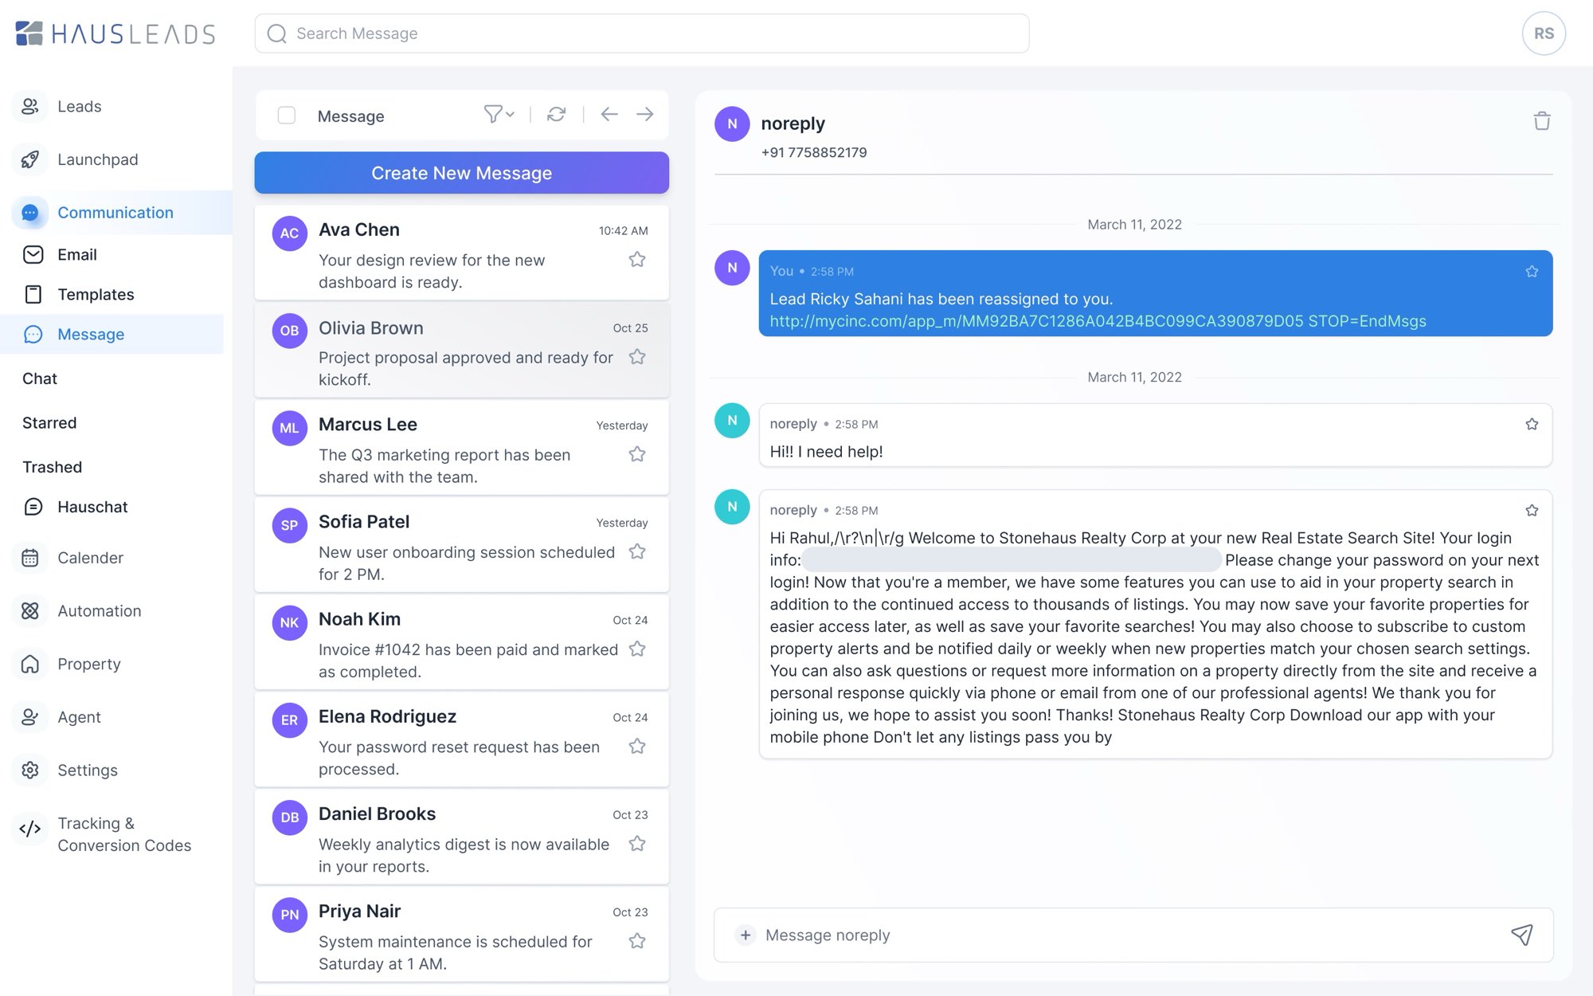Open Agent in sidebar
1593x996 pixels.
point(79,717)
